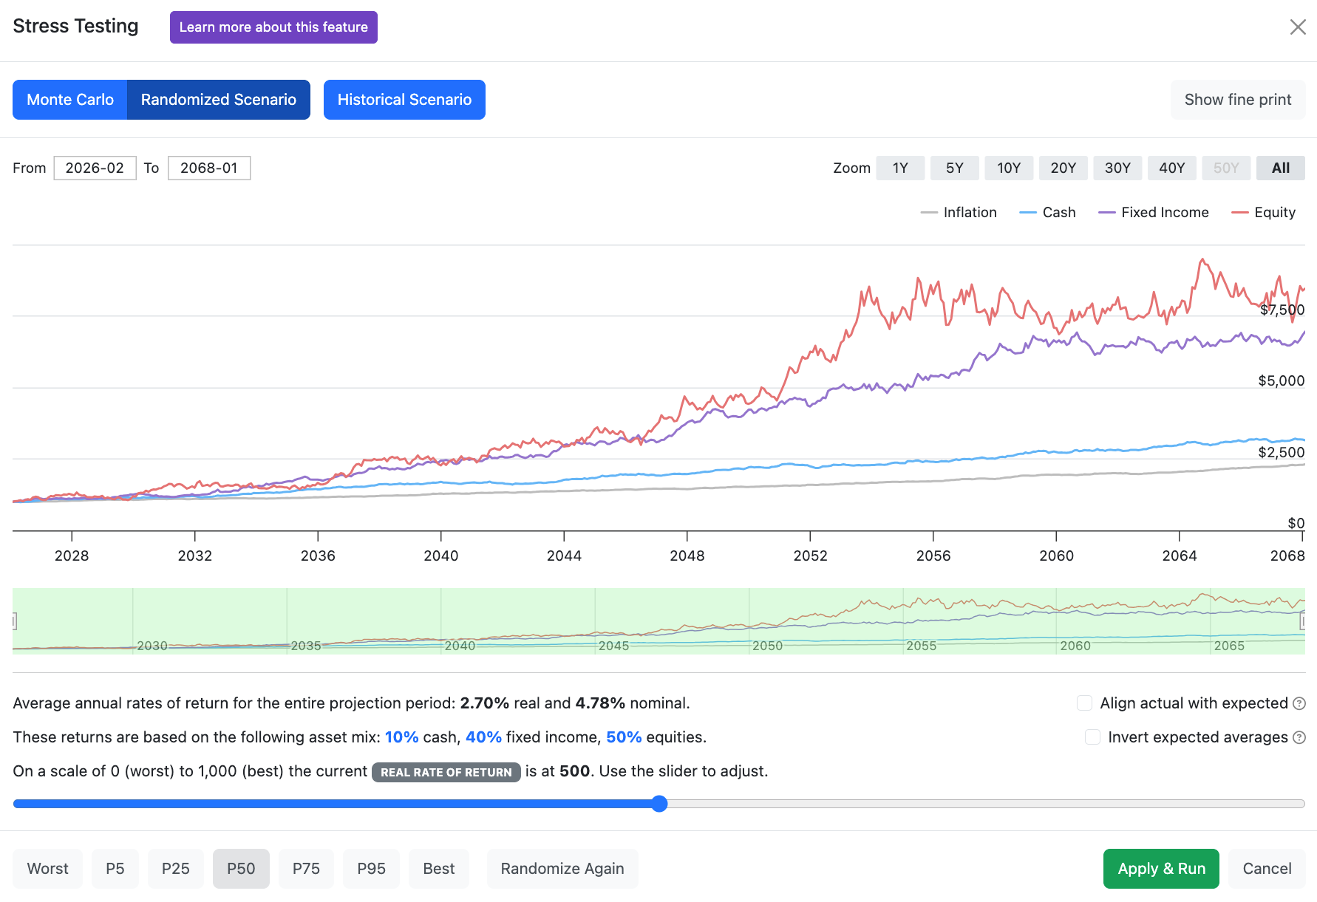Screen dimensions: 1317x902
Task: Show fine print
Action: click(x=1238, y=100)
